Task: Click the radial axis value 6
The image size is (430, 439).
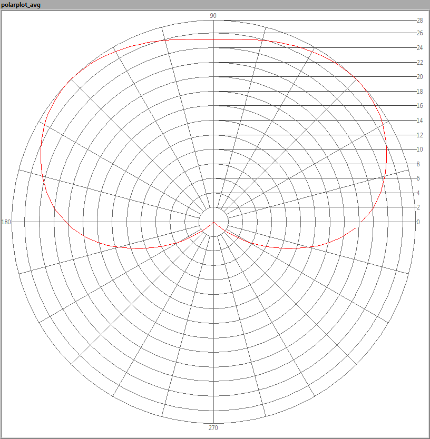Action: point(418,178)
